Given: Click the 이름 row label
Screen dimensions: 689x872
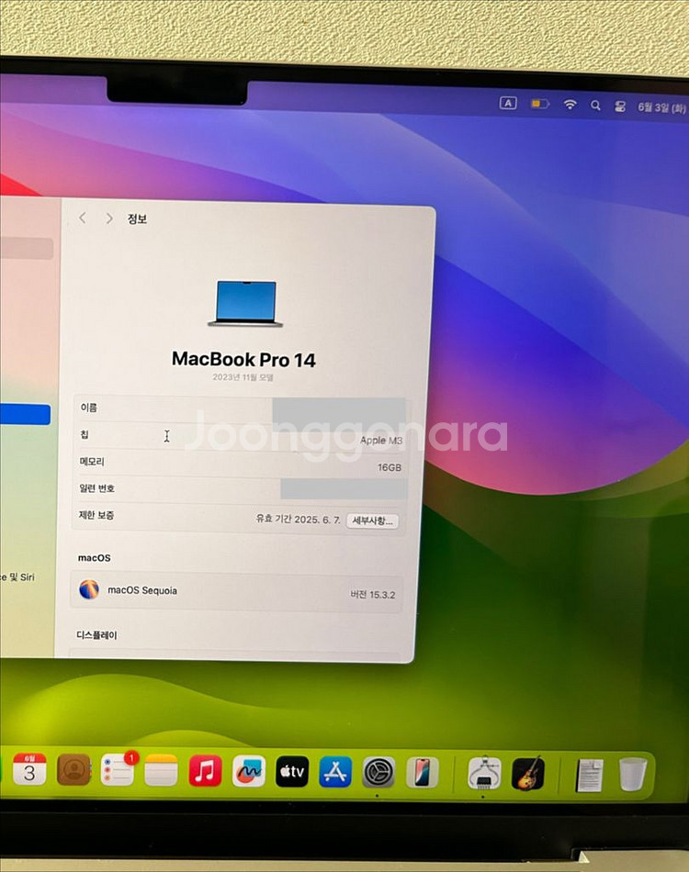Looking at the screenshot, I should click(x=88, y=408).
